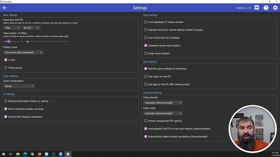This screenshot has width=280, height=157.
Task: Click the Host Settings section heading
Action: click(x=150, y=62)
